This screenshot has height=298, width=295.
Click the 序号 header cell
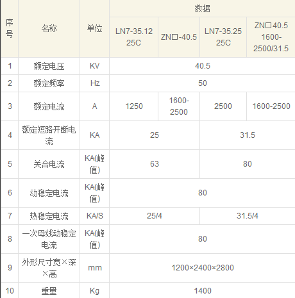pos(10,28)
